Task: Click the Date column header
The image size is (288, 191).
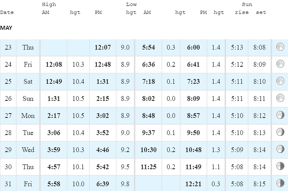Action: click(x=7, y=12)
